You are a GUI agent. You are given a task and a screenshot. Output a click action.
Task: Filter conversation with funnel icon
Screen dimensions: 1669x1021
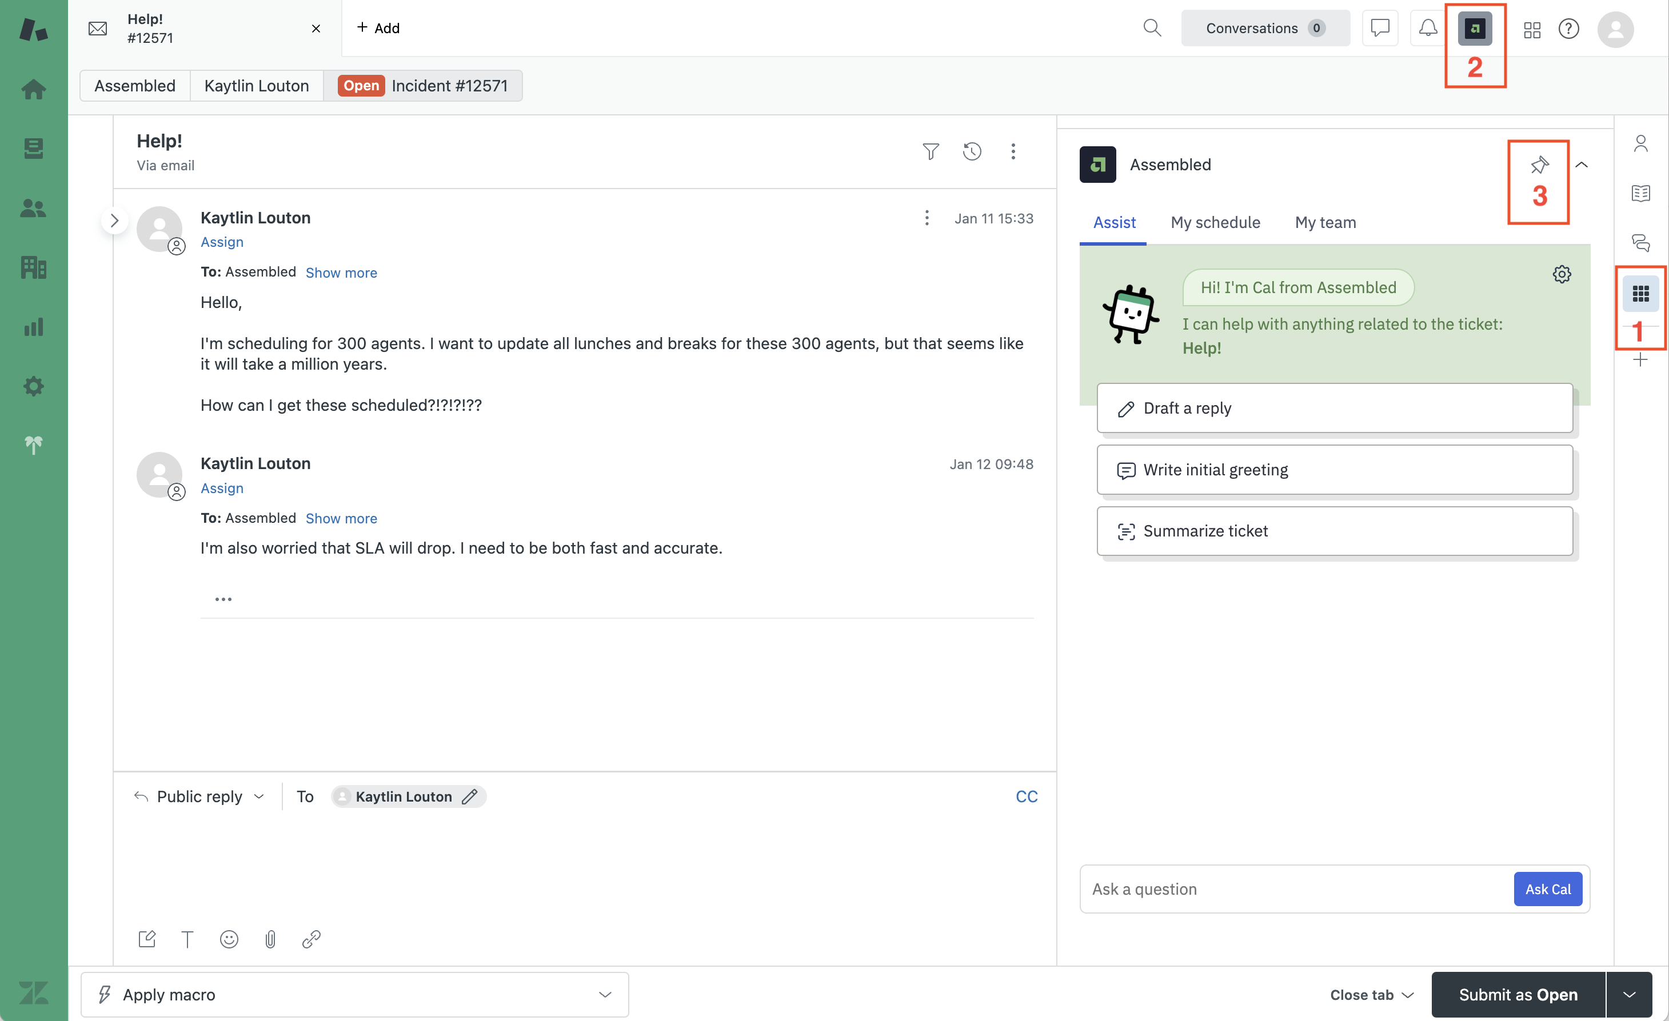(x=931, y=151)
